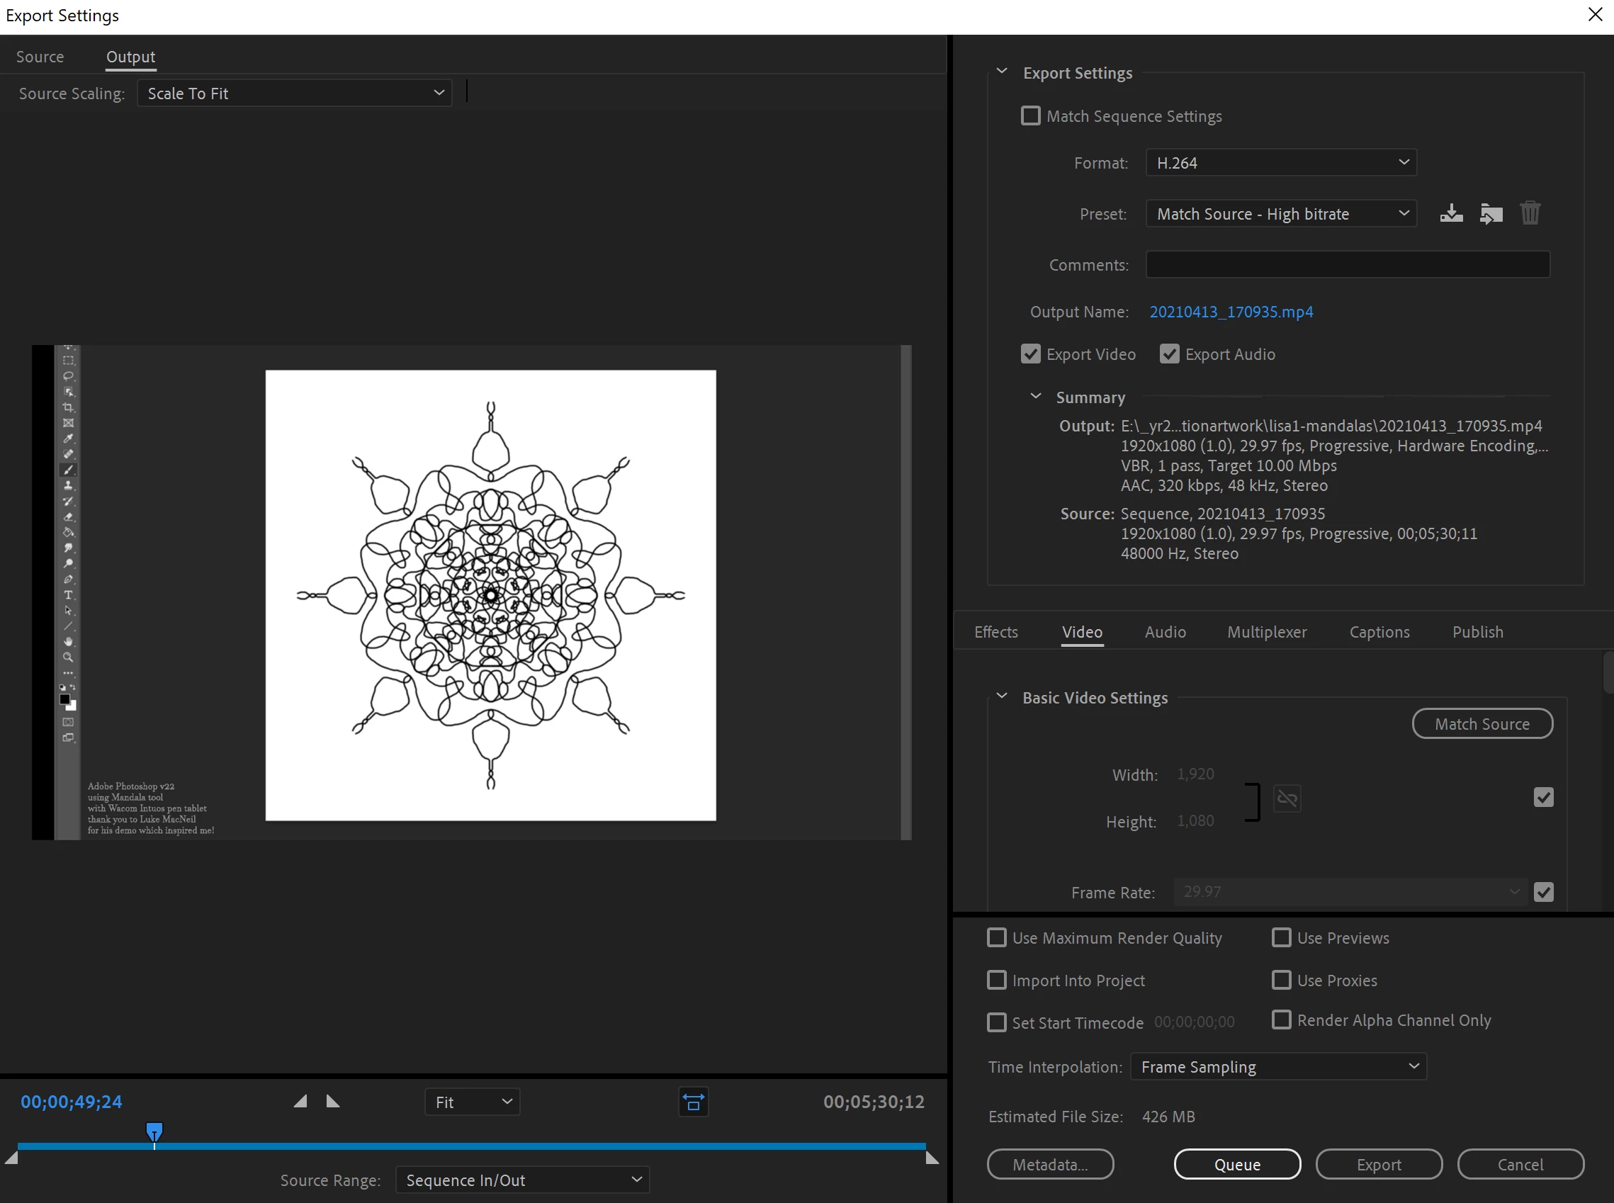Click the Save Preset icon
The width and height of the screenshot is (1614, 1203).
click(x=1451, y=213)
